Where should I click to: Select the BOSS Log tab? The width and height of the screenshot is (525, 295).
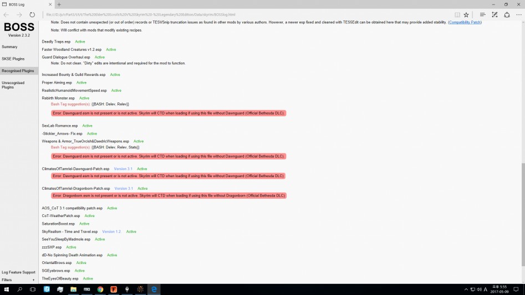[x=27, y=4]
